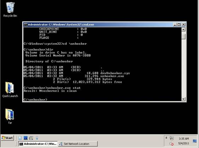199x148 pixels.
Task: Click the fourth quick launch icon
Action: point(37,138)
